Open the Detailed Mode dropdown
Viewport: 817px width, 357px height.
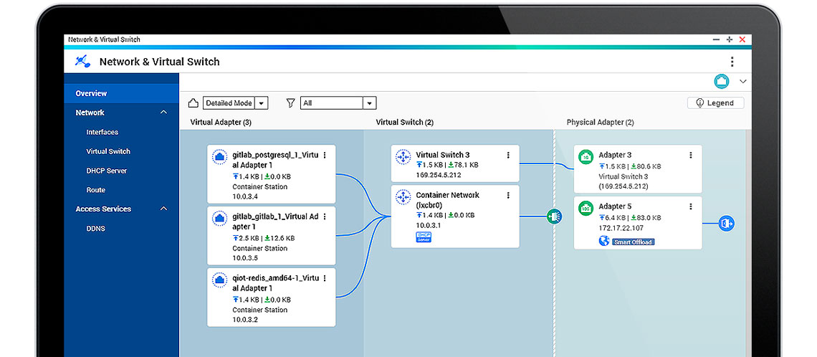pyautogui.click(x=262, y=103)
